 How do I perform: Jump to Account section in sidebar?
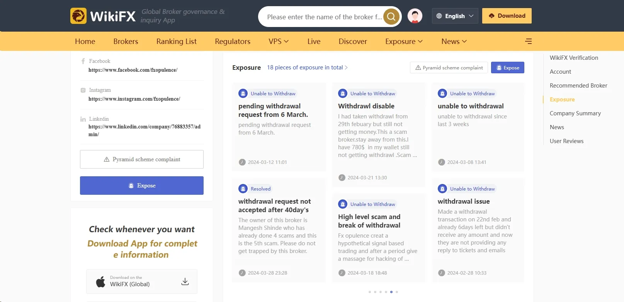coord(560,72)
